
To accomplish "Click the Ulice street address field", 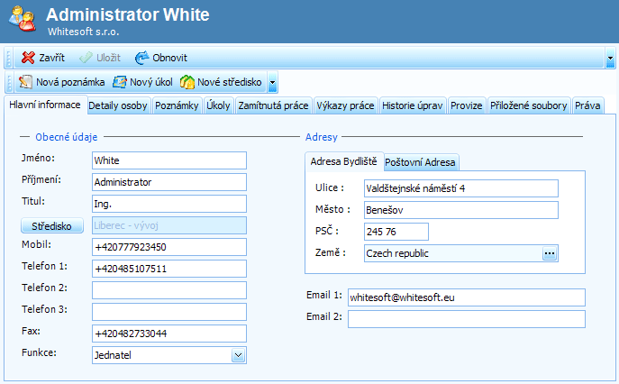I will point(460,188).
